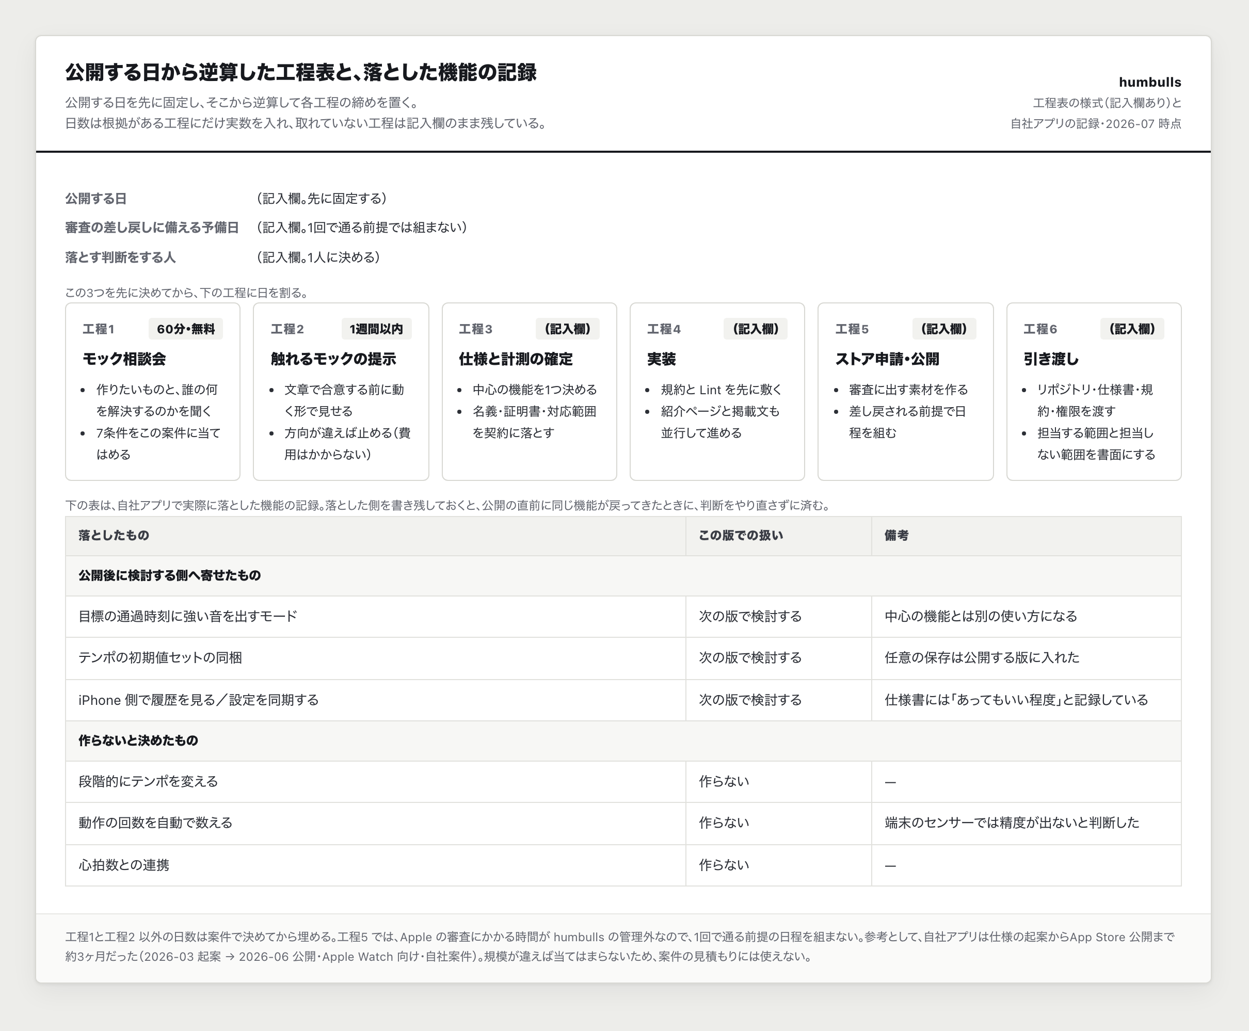Image resolution: width=1249 pixels, height=1031 pixels.
Task: Open the 触れるモックの提示 card title
Action: (333, 359)
